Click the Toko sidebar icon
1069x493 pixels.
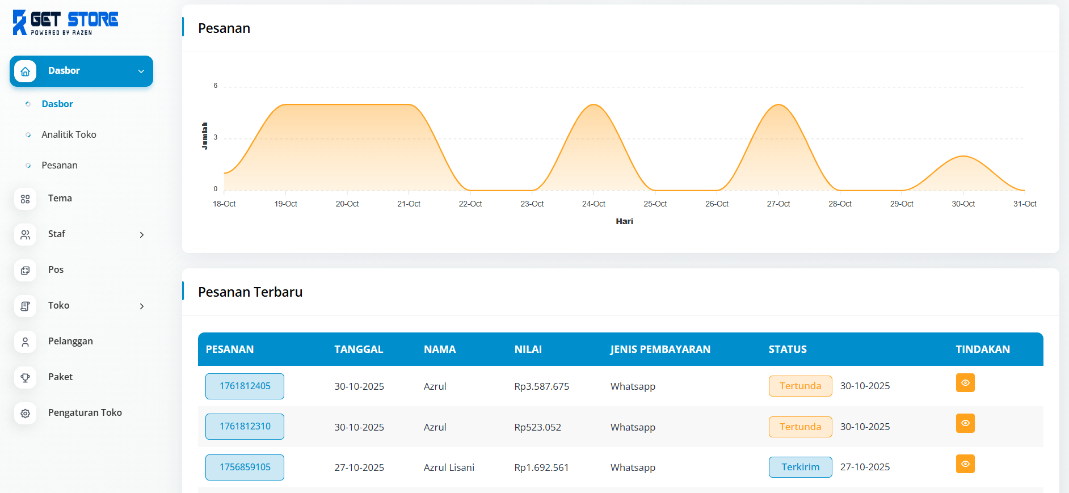click(25, 306)
